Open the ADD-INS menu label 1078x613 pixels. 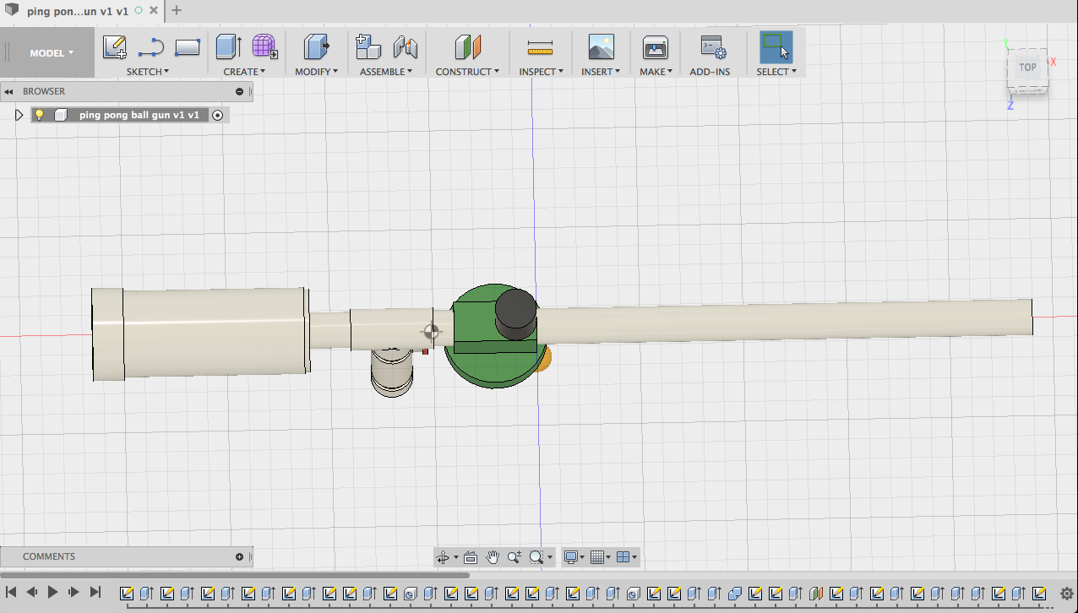click(710, 72)
